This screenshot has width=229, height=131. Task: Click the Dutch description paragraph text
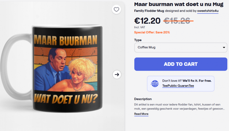[x=179, y=106]
